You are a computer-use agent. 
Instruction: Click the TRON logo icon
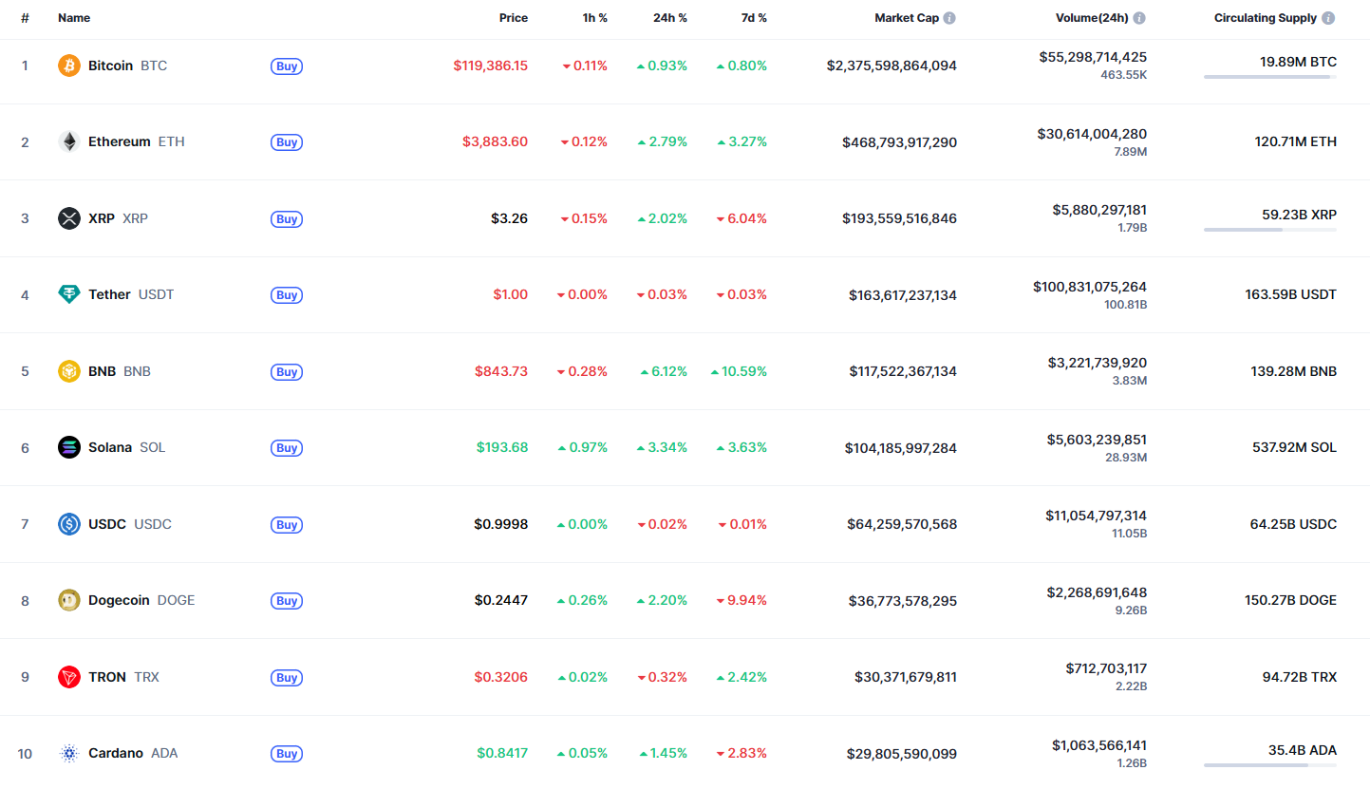[69, 677]
